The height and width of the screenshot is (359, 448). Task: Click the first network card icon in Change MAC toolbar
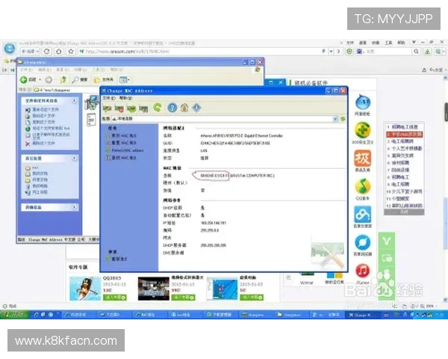(x=107, y=108)
